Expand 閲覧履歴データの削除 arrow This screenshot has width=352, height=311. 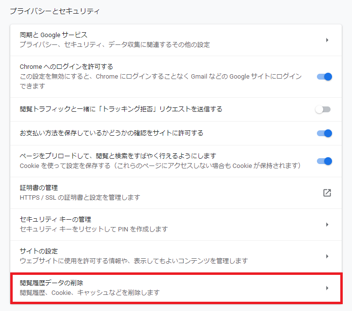click(327, 288)
